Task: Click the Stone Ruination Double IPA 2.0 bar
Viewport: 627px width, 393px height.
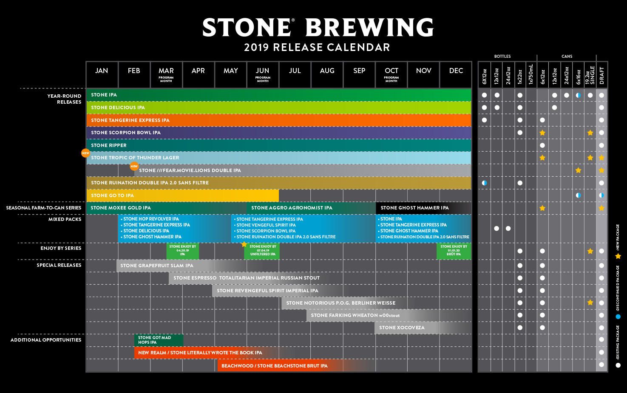Action: tap(278, 183)
